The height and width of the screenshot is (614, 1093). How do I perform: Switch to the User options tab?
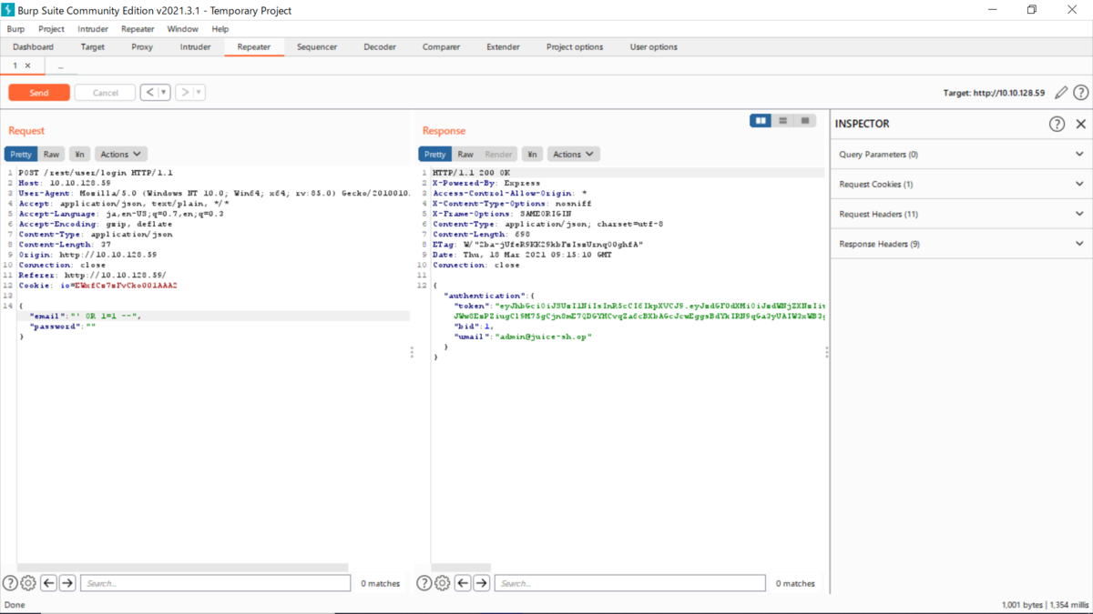tap(654, 47)
